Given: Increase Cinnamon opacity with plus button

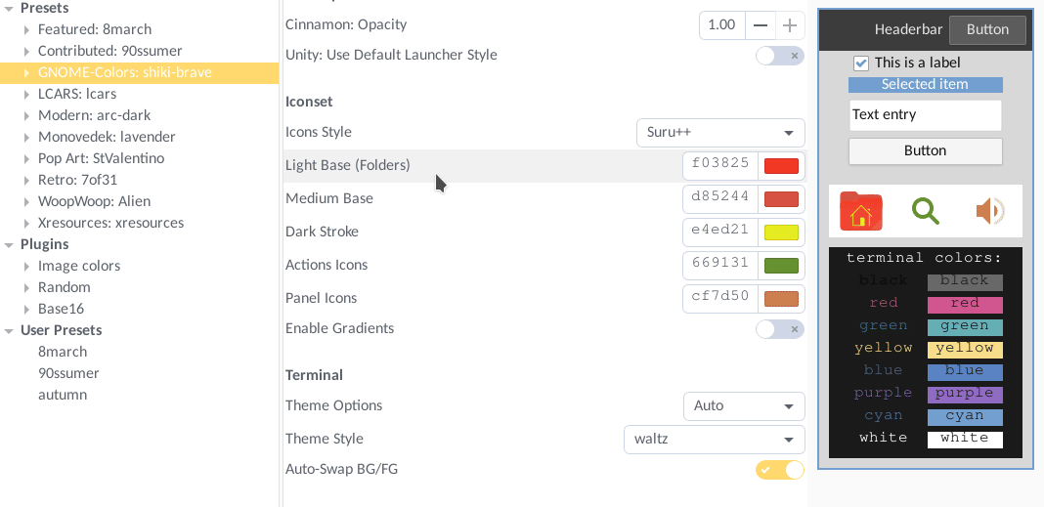Looking at the screenshot, I should tap(790, 24).
